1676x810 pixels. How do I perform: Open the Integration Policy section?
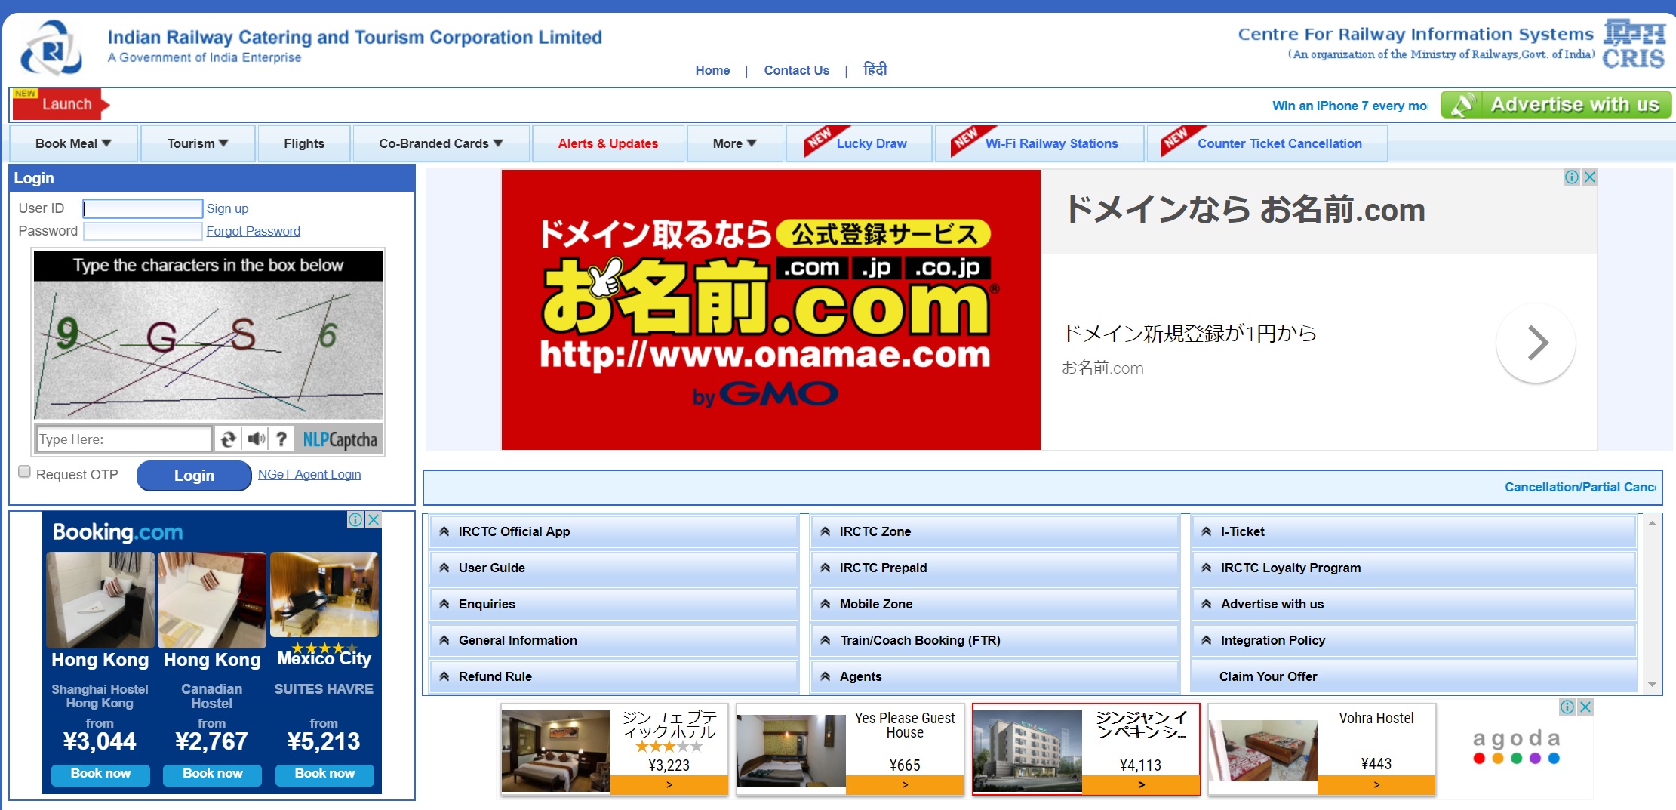[x=1413, y=640]
